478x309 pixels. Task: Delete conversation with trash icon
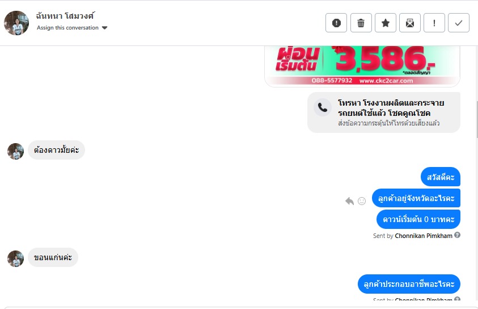pos(361,23)
